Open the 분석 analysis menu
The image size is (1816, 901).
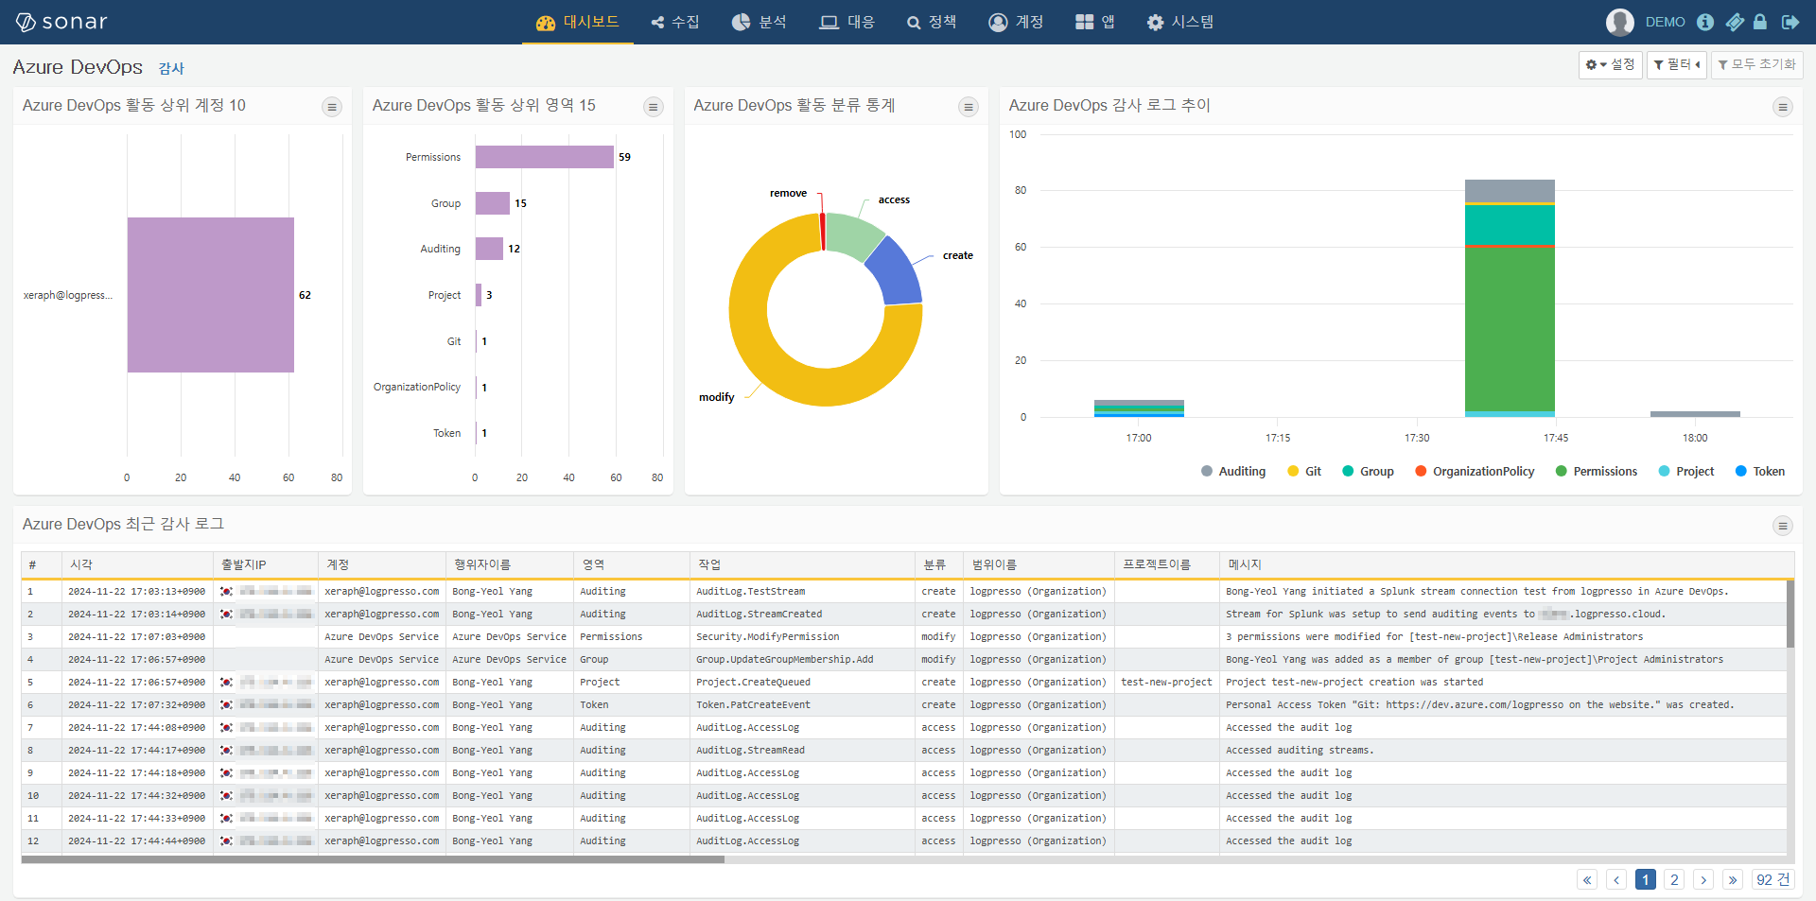coord(760,22)
